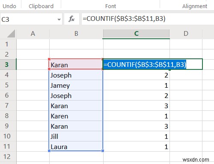Select the column D header

(186, 34)
